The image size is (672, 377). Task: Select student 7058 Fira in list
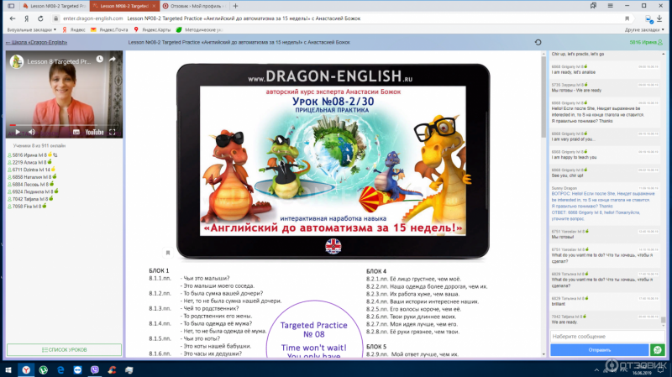[27, 206]
